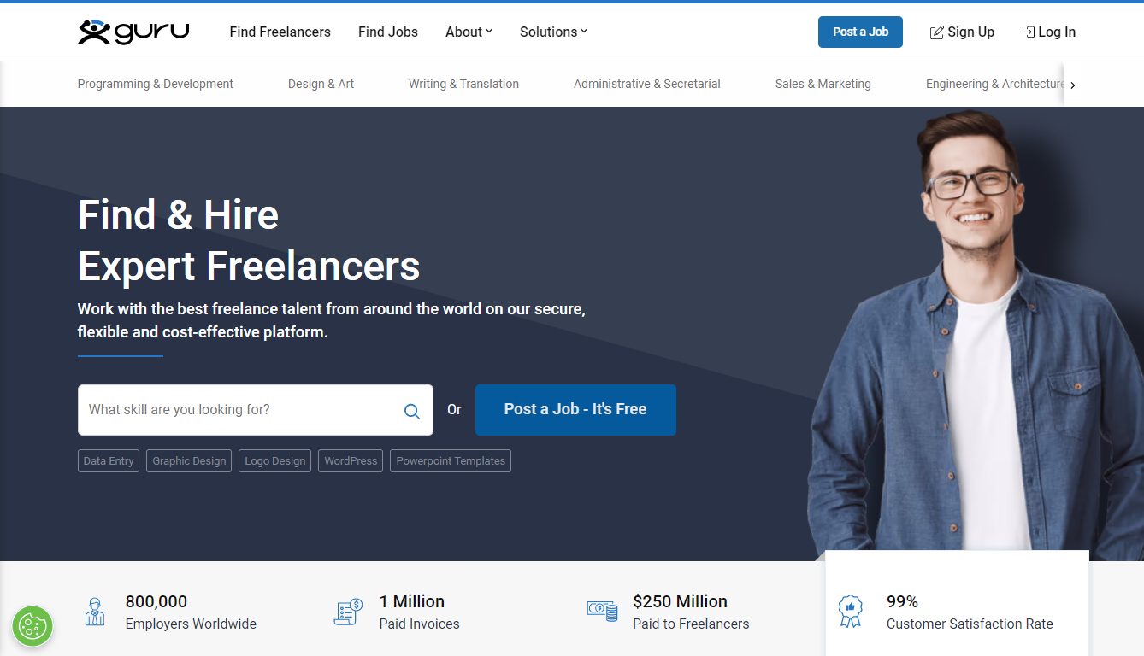Select Programming & Development category
This screenshot has height=656, width=1144.
coord(156,84)
